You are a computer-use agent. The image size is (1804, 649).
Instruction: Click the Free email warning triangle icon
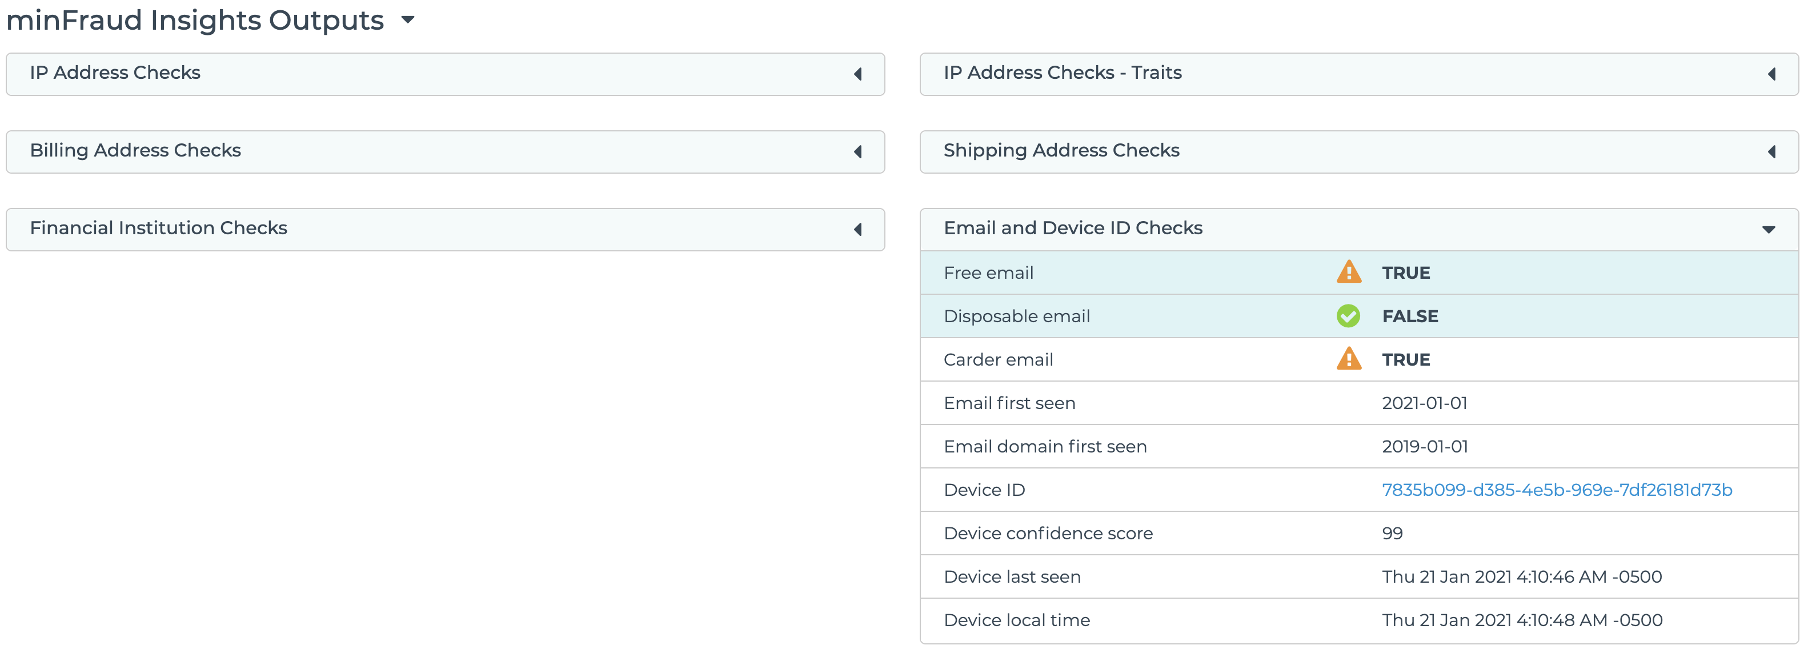[x=1348, y=273]
